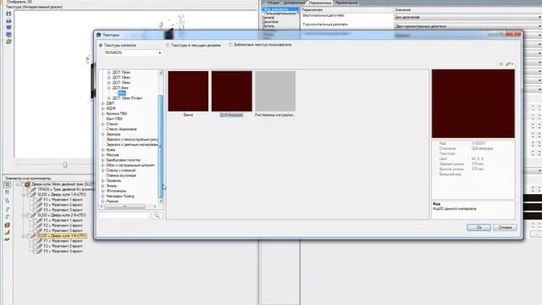Viewport: 542px width, 305px height.
Task: Toggle the checkbox of SLDO Дверь купе 3
Action: [29, 236]
